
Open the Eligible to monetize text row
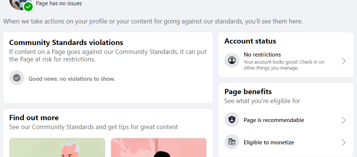point(286,142)
